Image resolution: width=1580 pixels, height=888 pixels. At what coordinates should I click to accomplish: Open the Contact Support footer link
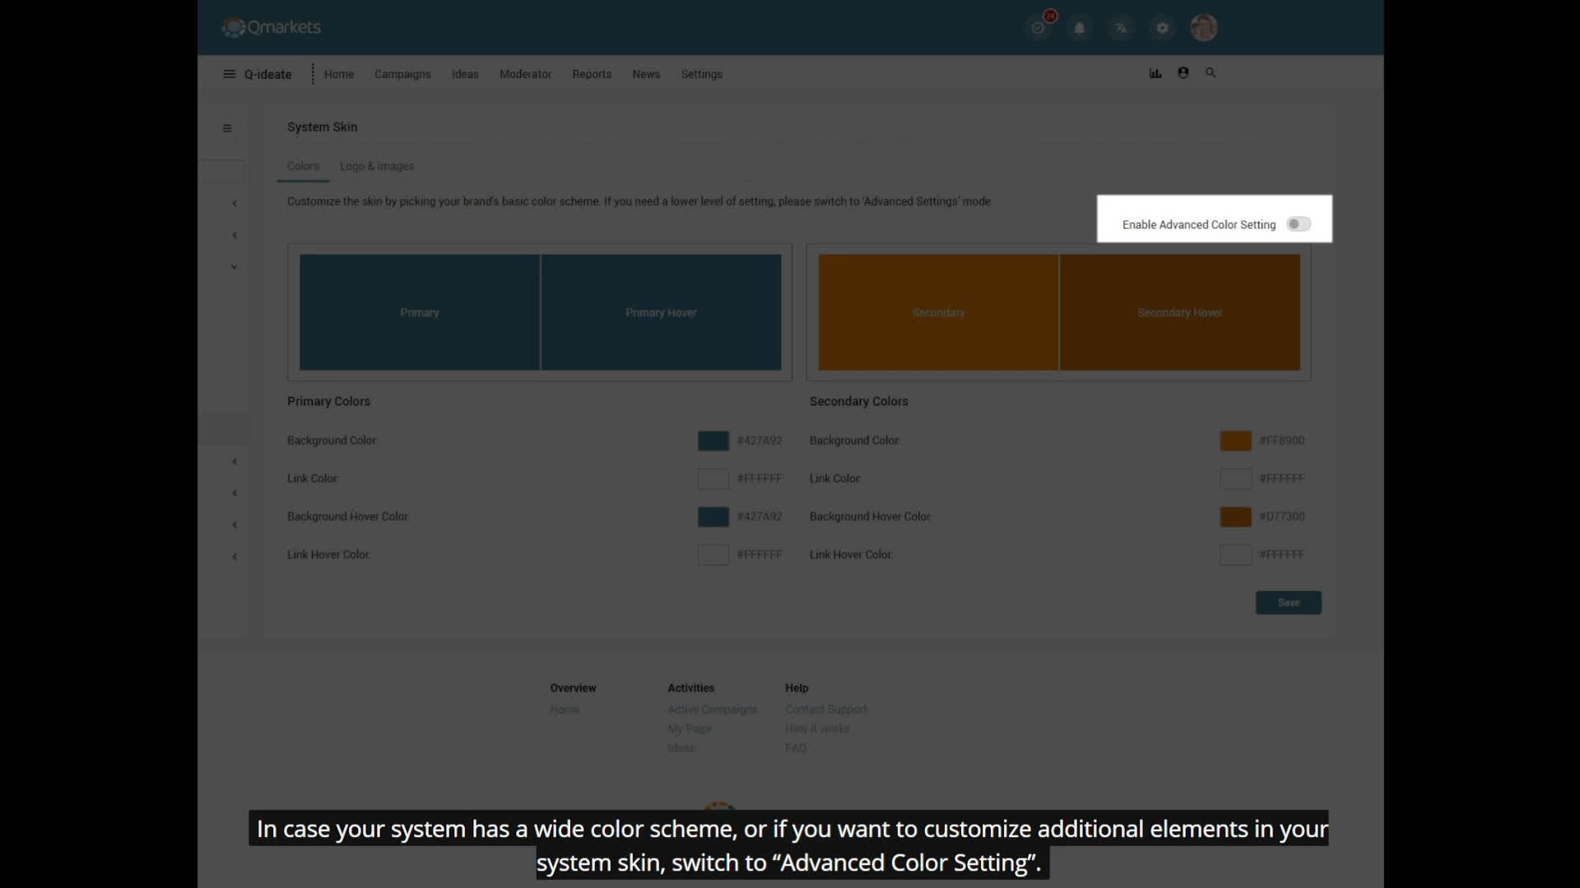pos(825,710)
